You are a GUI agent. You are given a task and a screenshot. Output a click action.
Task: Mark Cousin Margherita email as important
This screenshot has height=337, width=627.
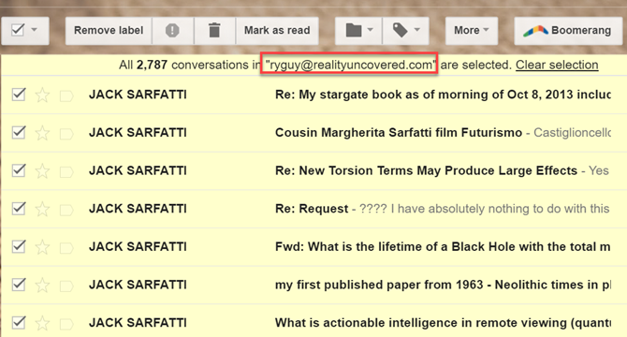click(x=66, y=134)
